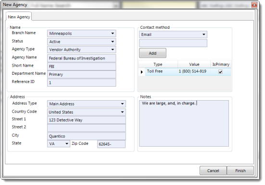This screenshot has height=185, width=265.
Task: Open the Address Type dropdown
Action: [x=87, y=104]
